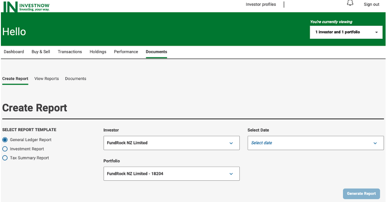Switch to the Transactions tab

click(x=70, y=52)
